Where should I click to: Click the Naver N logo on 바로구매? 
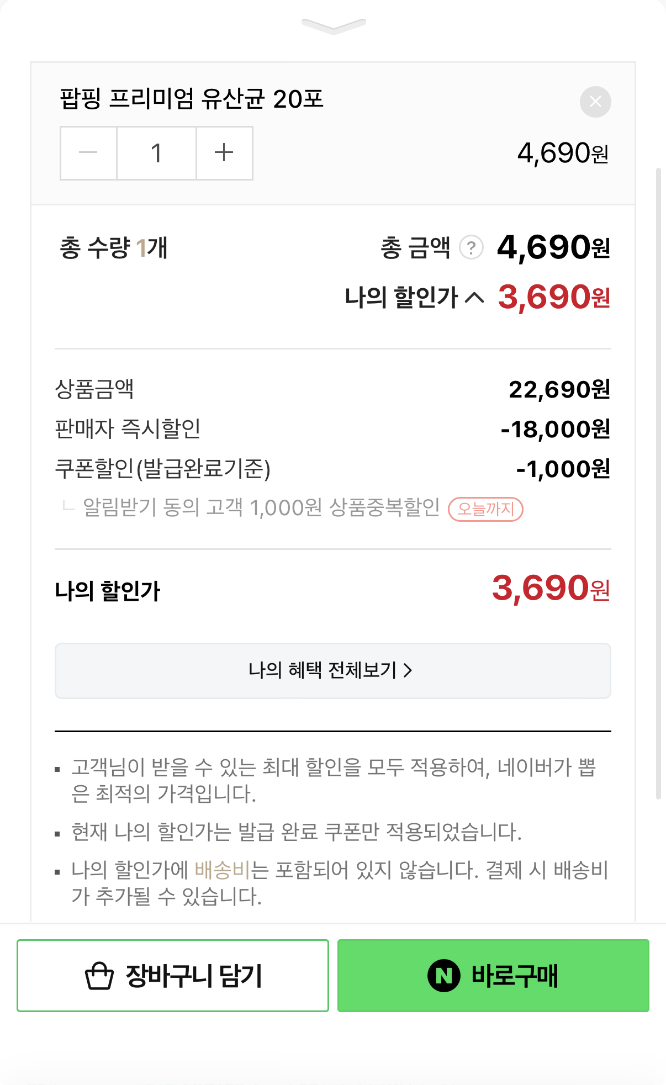pyautogui.click(x=443, y=976)
